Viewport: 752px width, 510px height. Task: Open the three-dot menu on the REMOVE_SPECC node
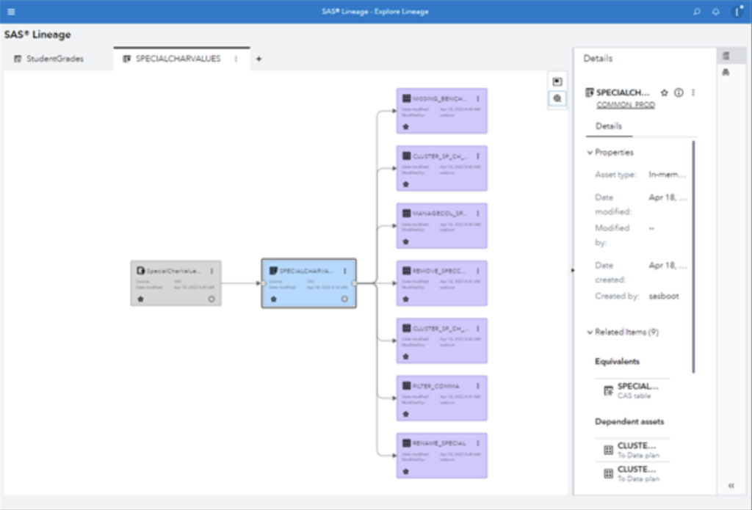477,271
